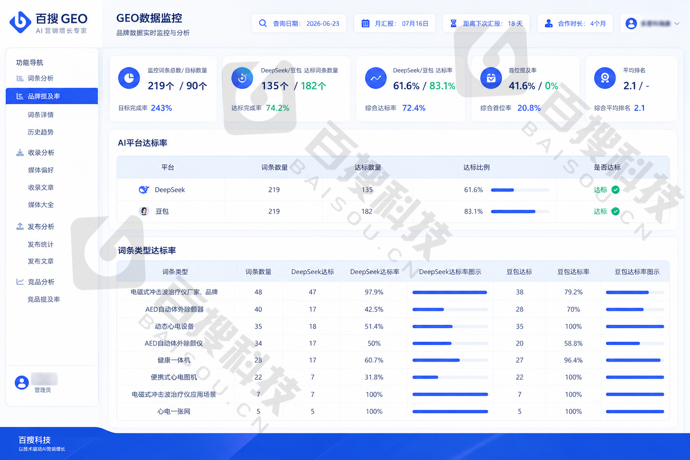Click the 月汇报 07月16日 box
The width and height of the screenshot is (690, 460).
(x=394, y=23)
